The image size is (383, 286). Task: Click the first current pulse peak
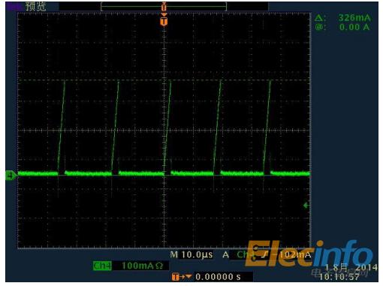click(x=65, y=81)
